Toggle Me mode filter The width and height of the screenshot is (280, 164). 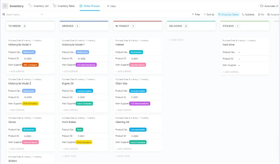tap(261, 14)
